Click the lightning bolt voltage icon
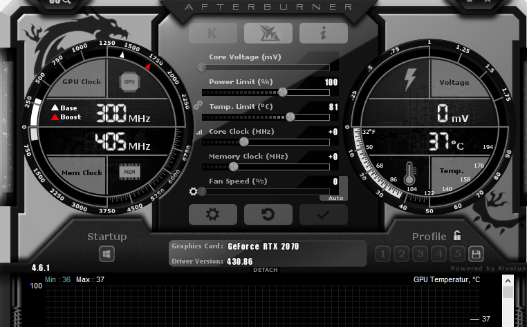This screenshot has width=527, height=327. [x=410, y=79]
